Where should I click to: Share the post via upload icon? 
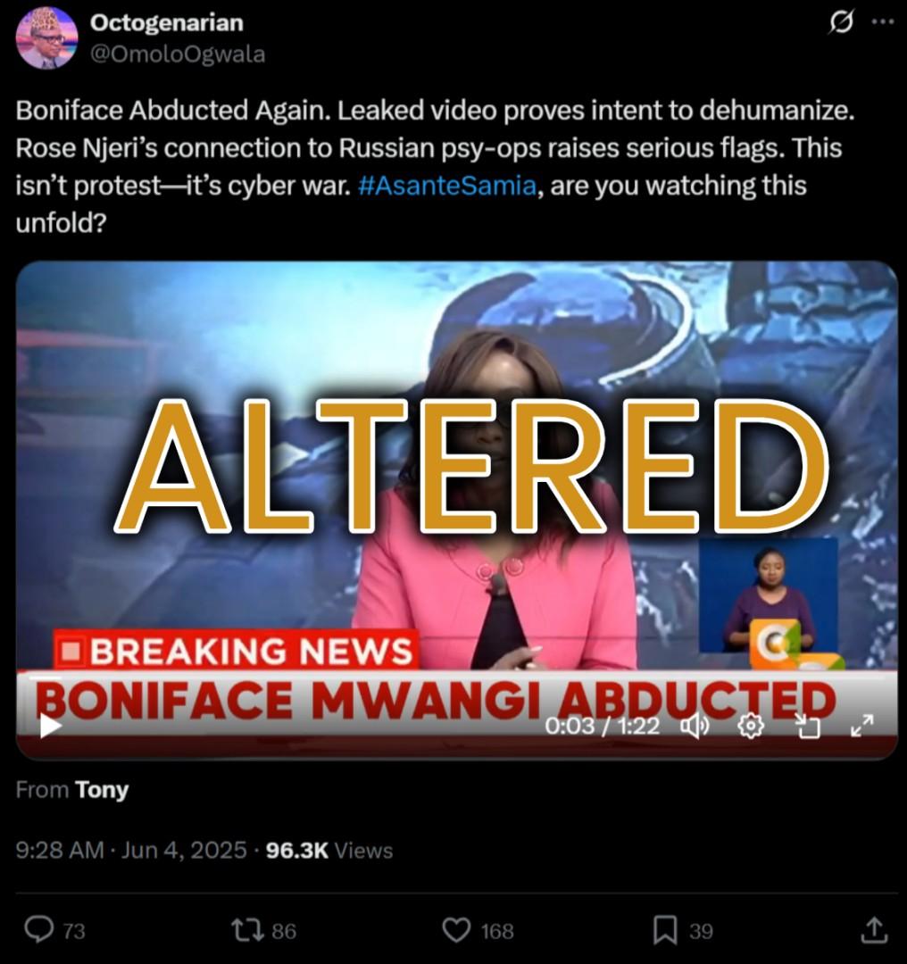click(x=874, y=929)
